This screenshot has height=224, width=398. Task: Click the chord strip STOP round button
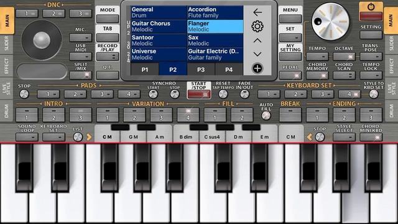(320, 137)
